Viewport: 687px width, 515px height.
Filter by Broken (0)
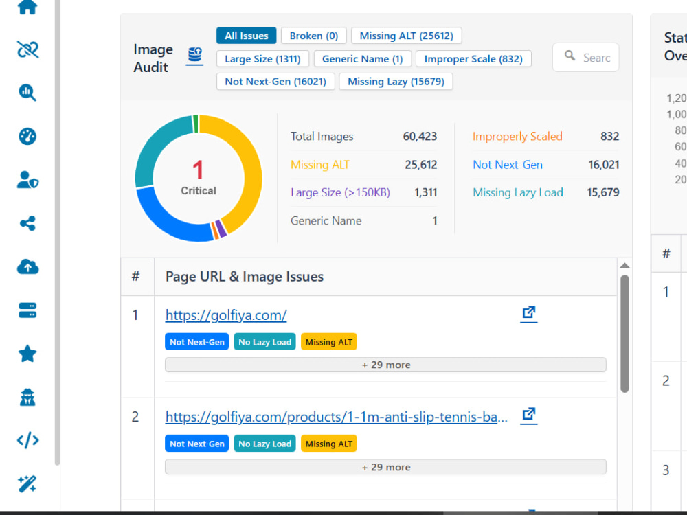pos(314,36)
